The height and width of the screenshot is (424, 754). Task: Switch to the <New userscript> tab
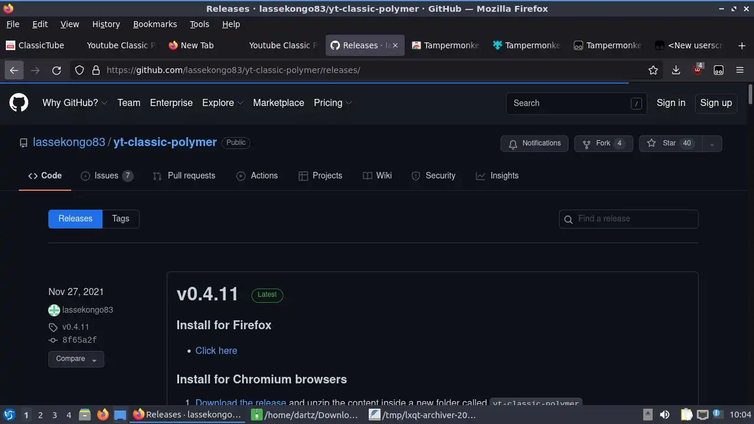[x=689, y=45]
